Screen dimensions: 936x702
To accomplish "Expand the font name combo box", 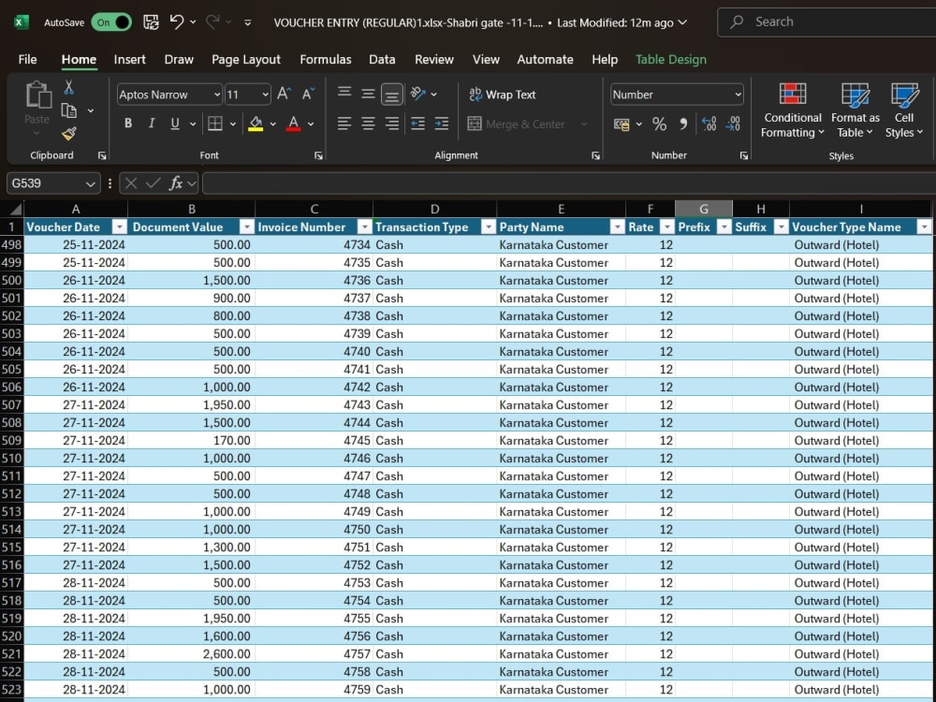I will pos(217,95).
